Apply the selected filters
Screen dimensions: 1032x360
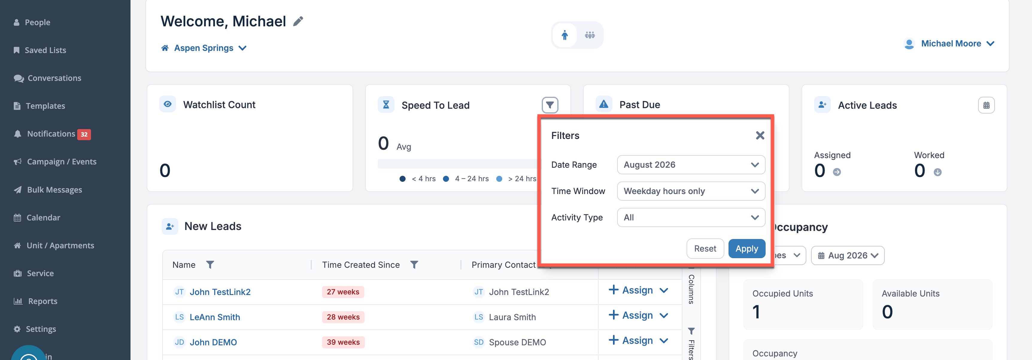click(x=746, y=249)
